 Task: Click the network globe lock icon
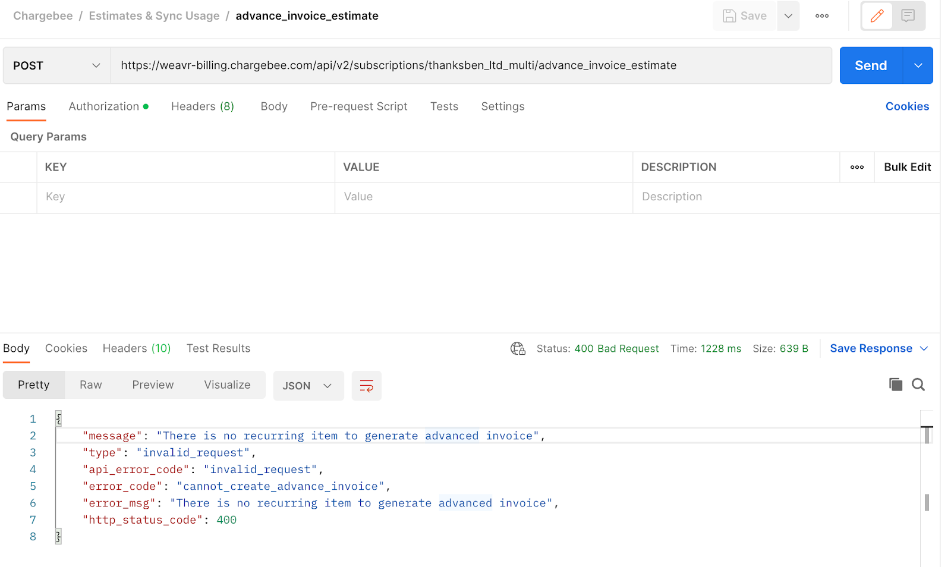(x=518, y=349)
